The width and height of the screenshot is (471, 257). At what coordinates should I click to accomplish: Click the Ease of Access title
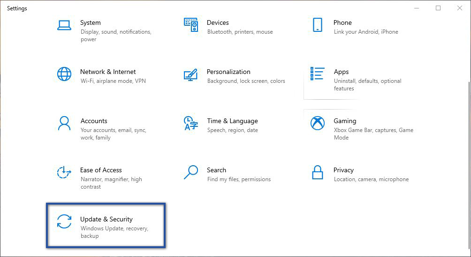(x=101, y=170)
